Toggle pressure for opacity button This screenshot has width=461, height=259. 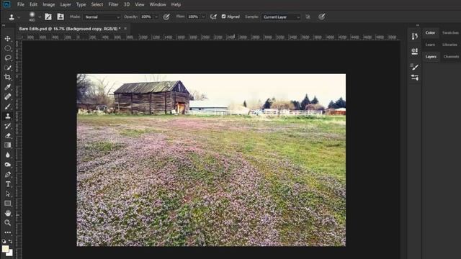tap(166, 17)
